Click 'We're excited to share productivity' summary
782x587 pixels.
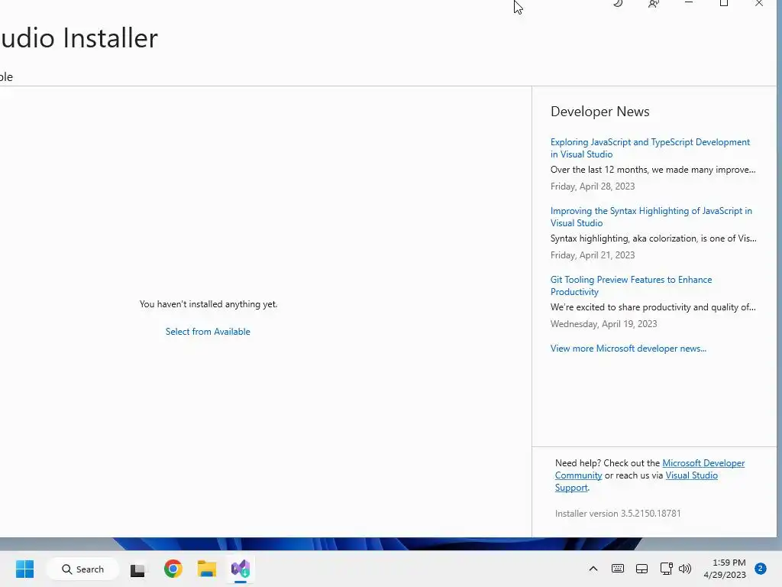653,307
